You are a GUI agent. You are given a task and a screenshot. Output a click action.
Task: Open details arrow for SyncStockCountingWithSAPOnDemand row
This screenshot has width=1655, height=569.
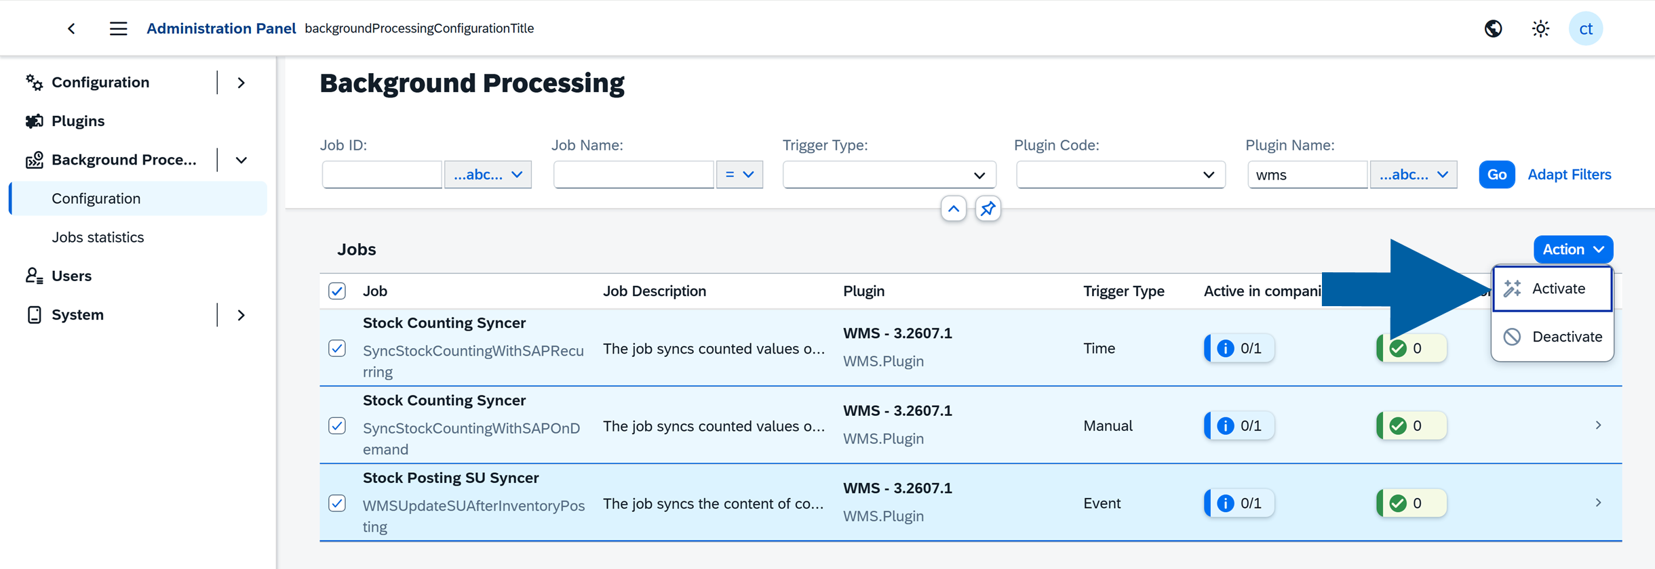(x=1599, y=425)
